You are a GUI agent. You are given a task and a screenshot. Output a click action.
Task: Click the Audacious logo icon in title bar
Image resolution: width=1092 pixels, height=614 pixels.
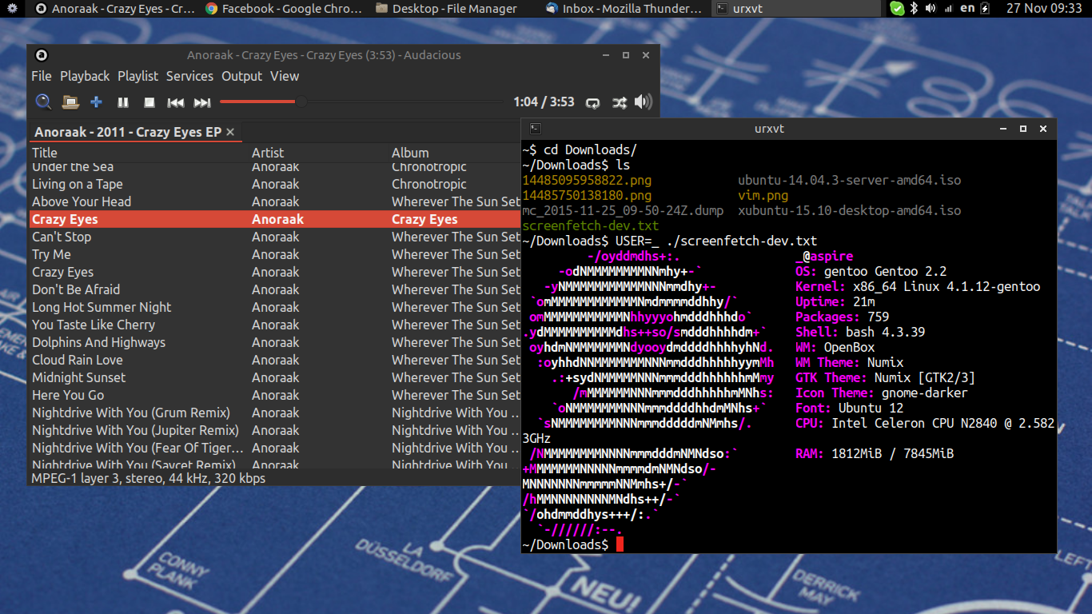click(x=42, y=55)
